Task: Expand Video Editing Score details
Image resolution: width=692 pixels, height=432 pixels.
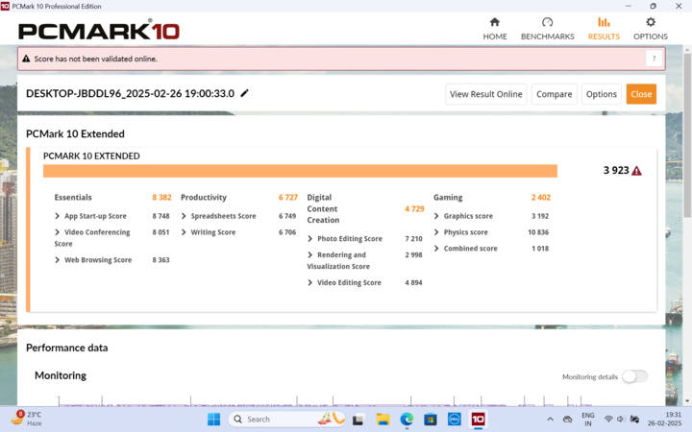Action: pyautogui.click(x=309, y=282)
